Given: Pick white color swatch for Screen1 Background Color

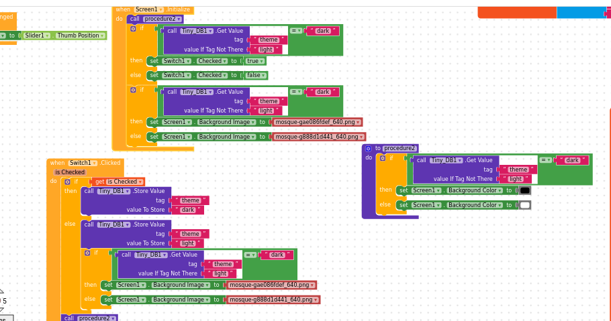Looking at the screenshot, I should coord(525,205).
